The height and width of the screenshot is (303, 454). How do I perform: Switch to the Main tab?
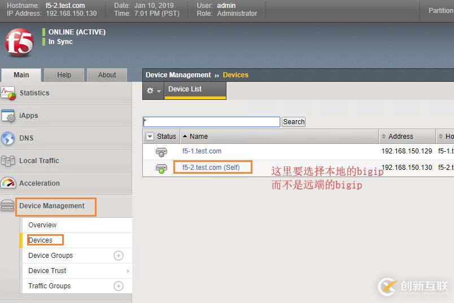click(21, 75)
